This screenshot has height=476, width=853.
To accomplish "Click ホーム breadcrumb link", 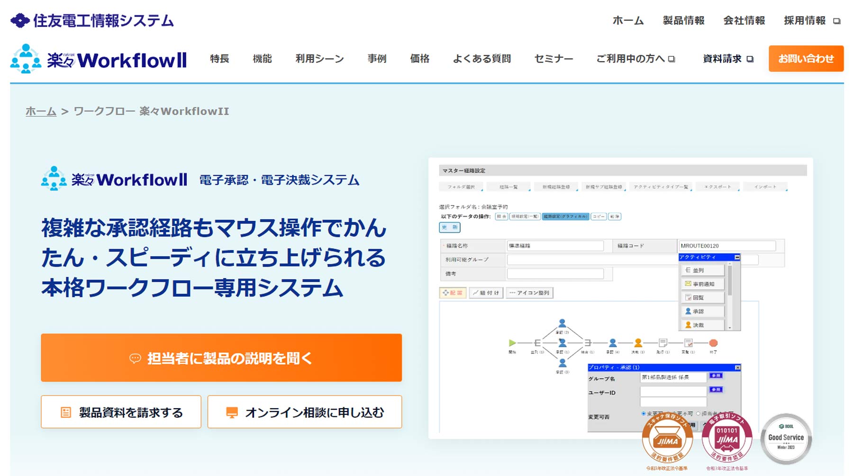I will [41, 111].
